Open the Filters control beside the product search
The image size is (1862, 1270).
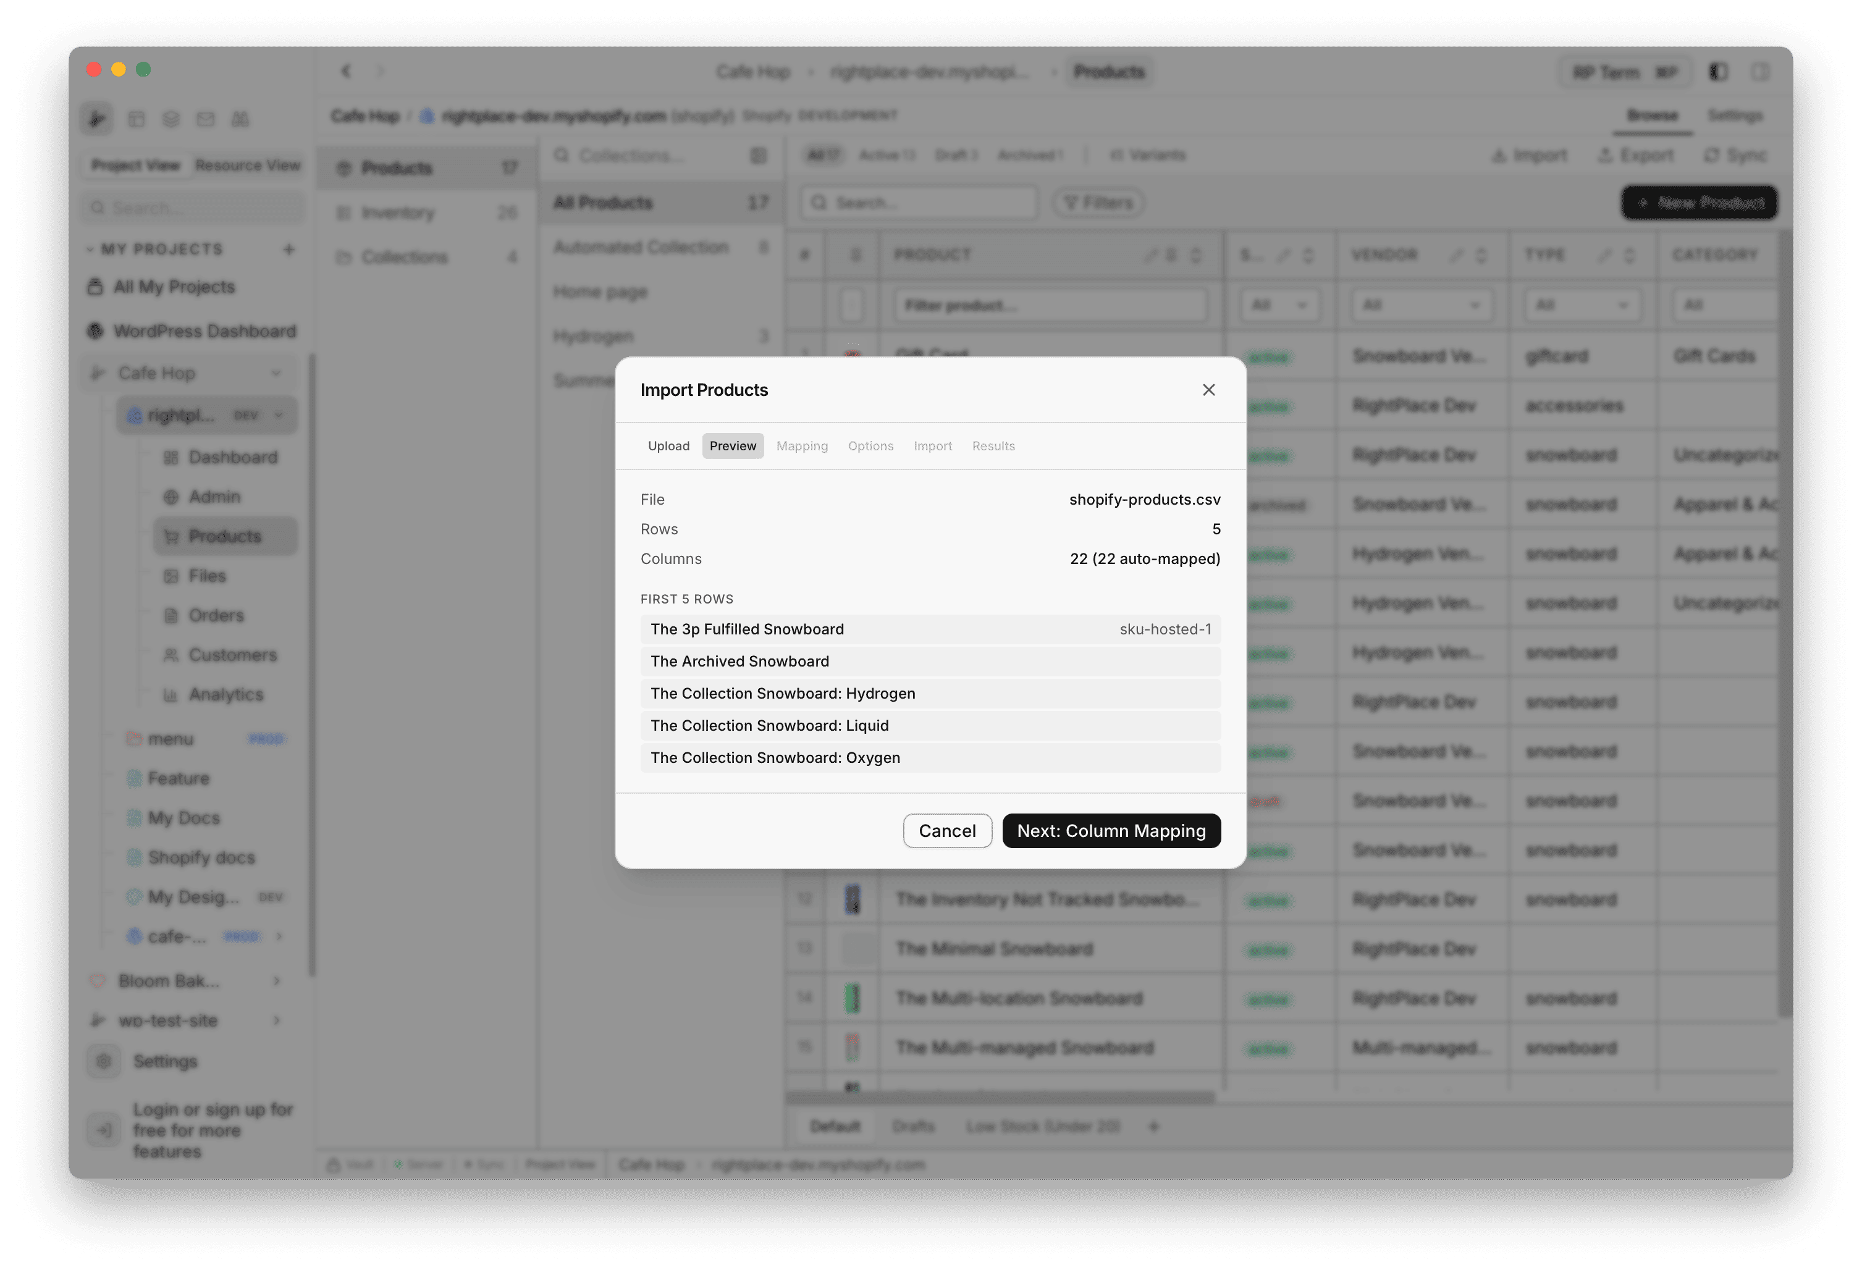[1097, 203]
